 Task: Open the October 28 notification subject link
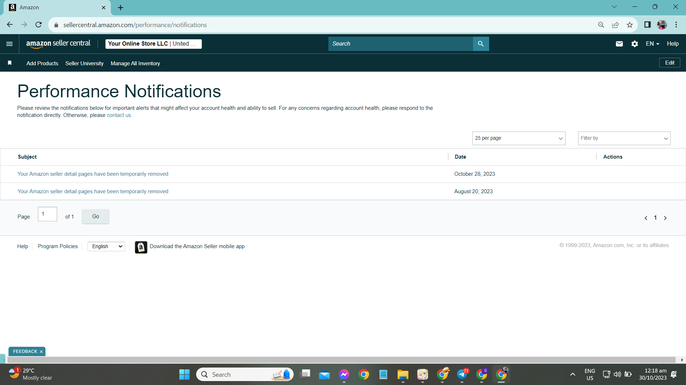coord(93,174)
